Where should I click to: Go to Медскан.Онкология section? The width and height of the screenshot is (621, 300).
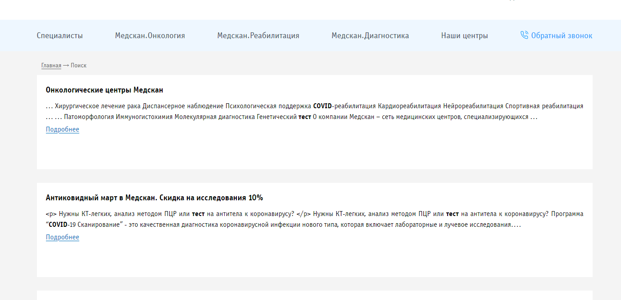pyautogui.click(x=150, y=35)
